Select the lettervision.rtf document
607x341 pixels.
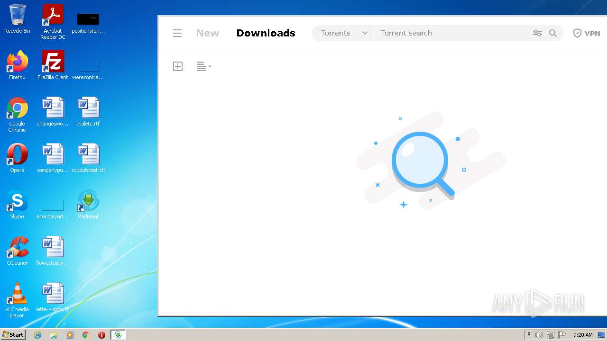click(53, 297)
